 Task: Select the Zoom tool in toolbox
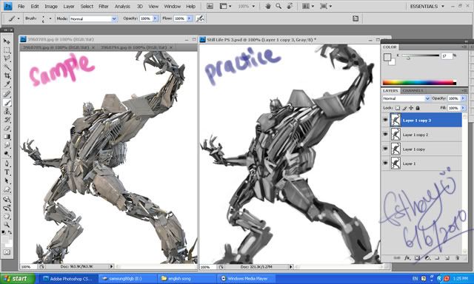point(7,225)
